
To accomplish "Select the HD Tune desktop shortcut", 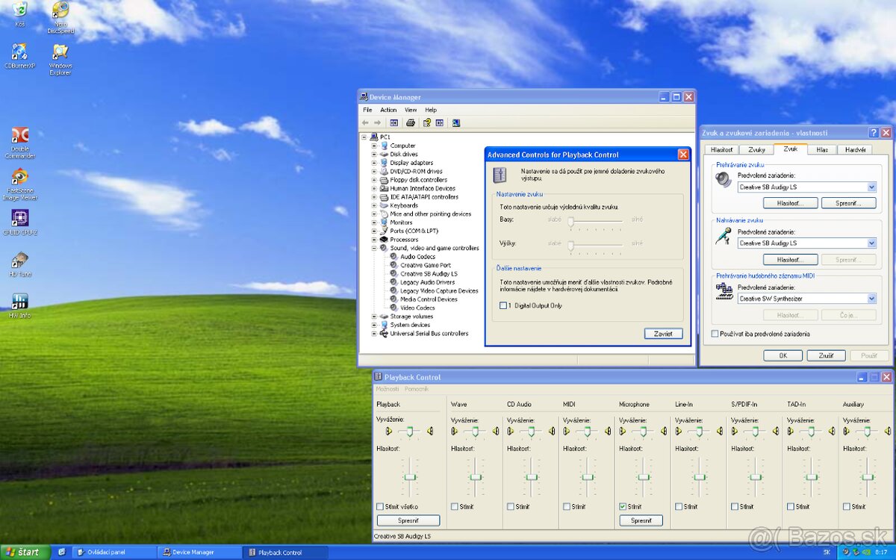I will click(x=20, y=264).
